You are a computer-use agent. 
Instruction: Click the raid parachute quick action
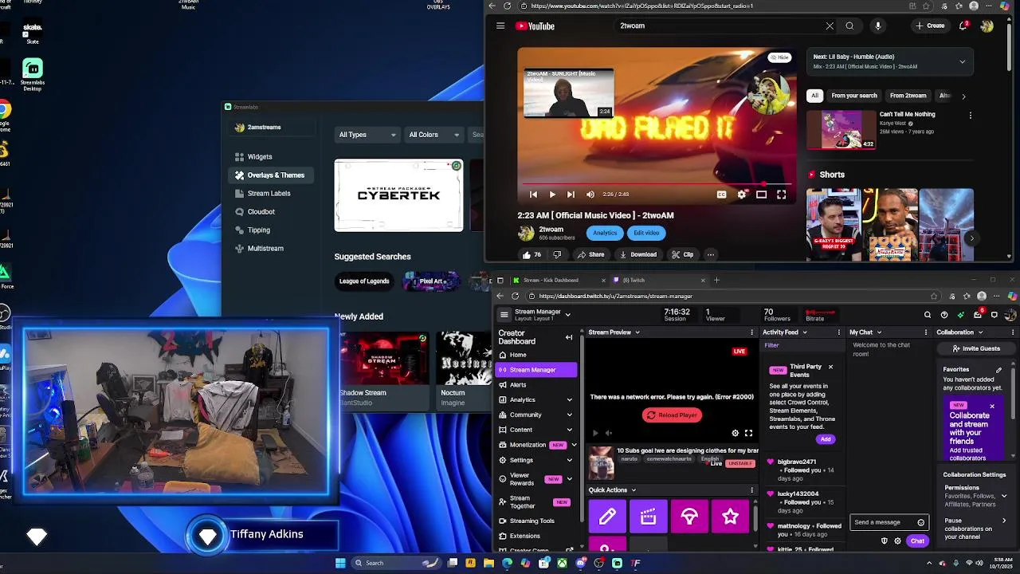[689, 517]
